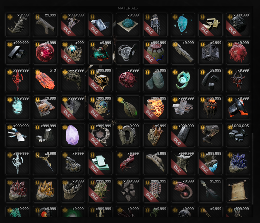Click the red sphere x9,999 material

[45, 52]
